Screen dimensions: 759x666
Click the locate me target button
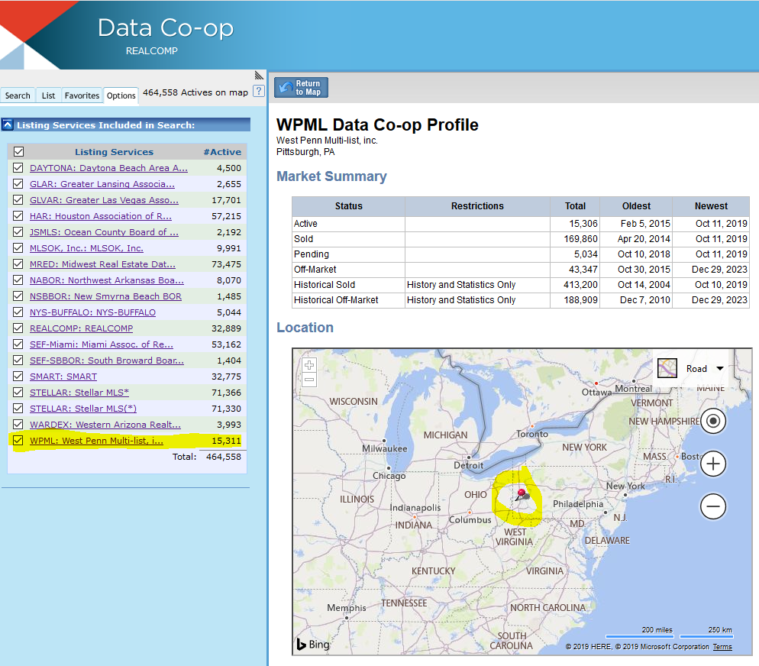(713, 421)
